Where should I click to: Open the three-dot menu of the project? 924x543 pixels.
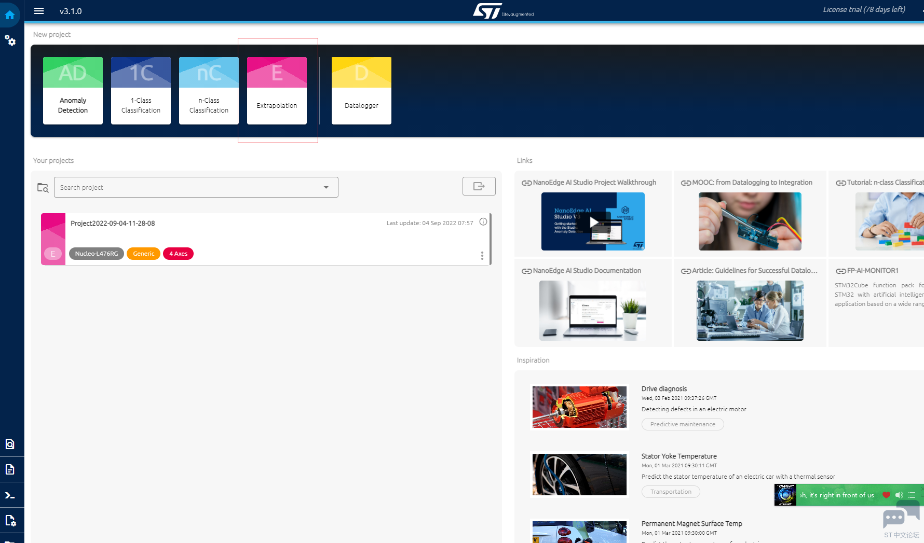(x=482, y=256)
